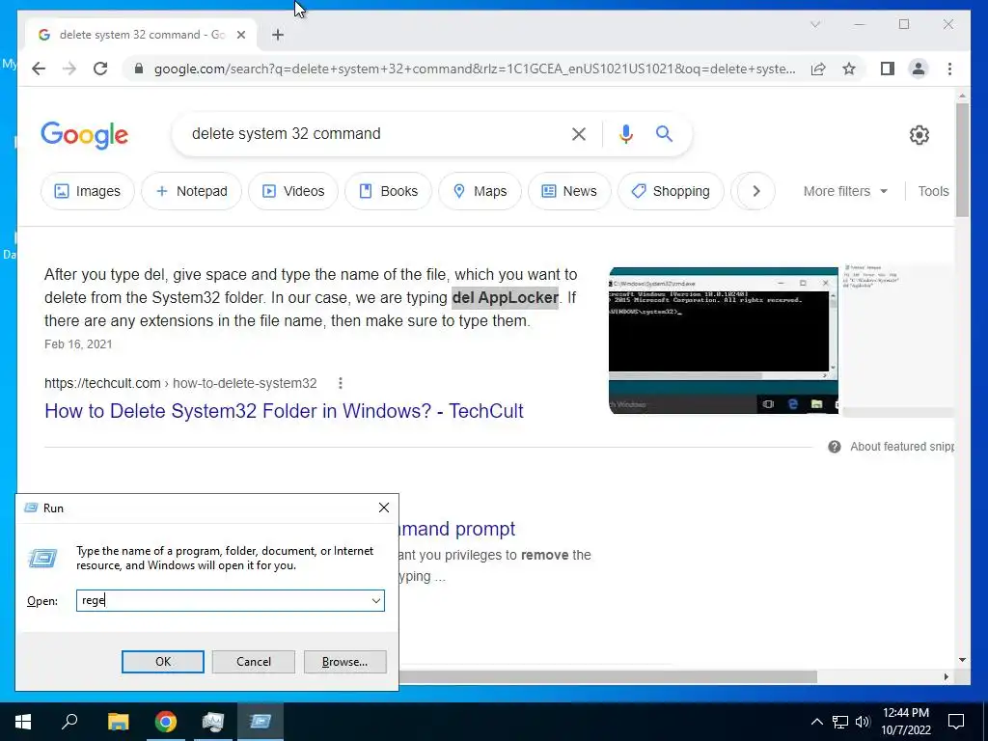Open the search Tools options
988x741 pixels.
click(x=933, y=191)
